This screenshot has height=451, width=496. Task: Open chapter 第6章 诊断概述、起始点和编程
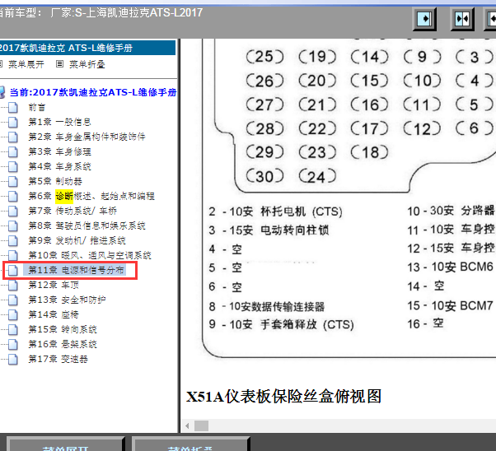[91, 196]
